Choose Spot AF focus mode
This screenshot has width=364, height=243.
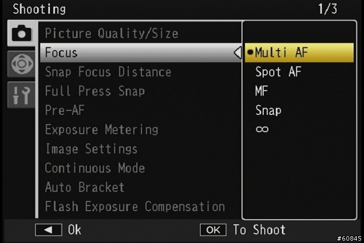pyautogui.click(x=278, y=72)
